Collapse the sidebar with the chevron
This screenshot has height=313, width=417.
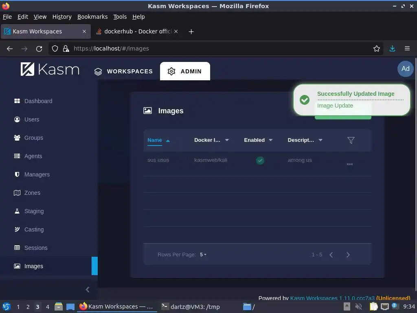coord(88,290)
